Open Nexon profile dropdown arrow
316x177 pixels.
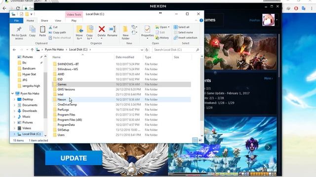276,20
